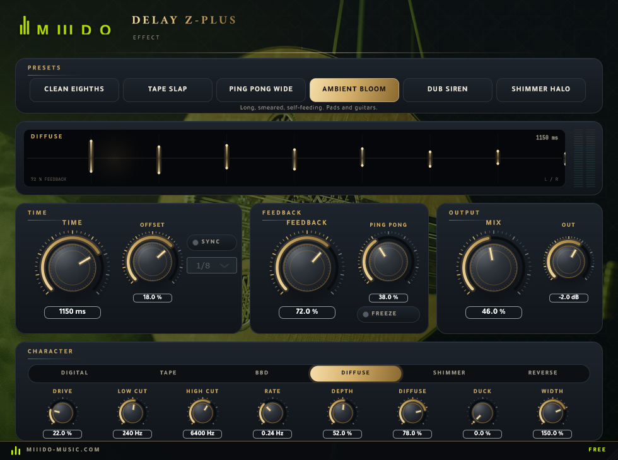Click the 6400 Hz high cut value field
This screenshot has width=618, height=460.
pos(202,434)
